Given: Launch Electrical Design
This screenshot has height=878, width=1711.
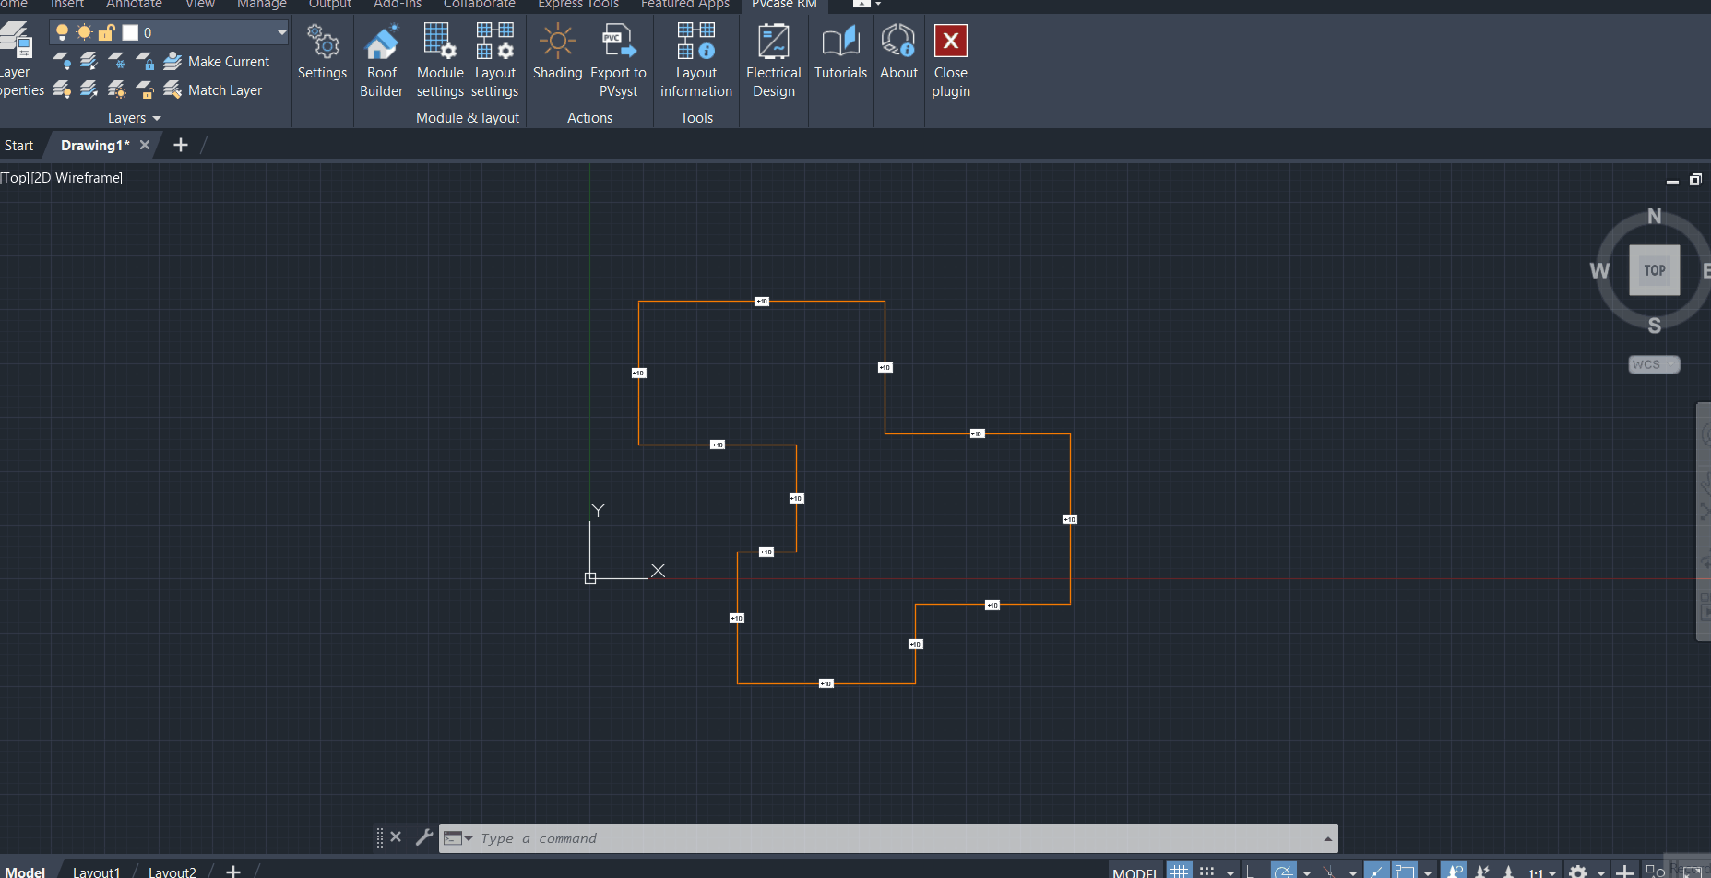Looking at the screenshot, I should (773, 61).
